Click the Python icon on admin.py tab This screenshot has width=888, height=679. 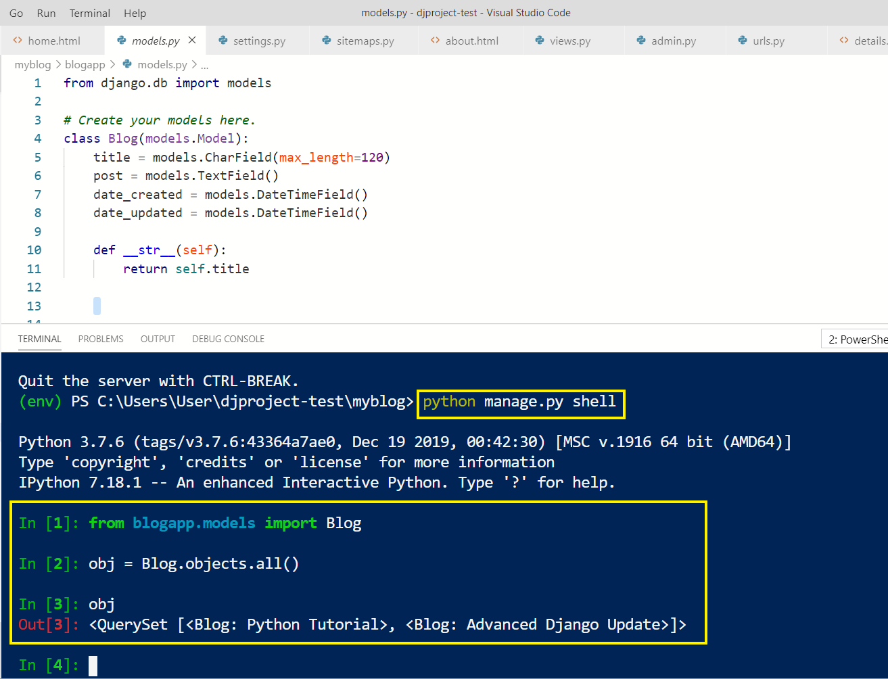click(x=640, y=41)
